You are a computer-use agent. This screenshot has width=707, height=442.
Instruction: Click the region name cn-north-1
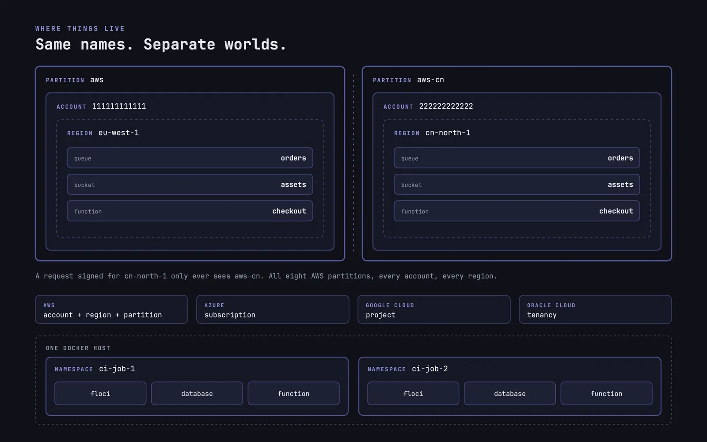point(448,133)
